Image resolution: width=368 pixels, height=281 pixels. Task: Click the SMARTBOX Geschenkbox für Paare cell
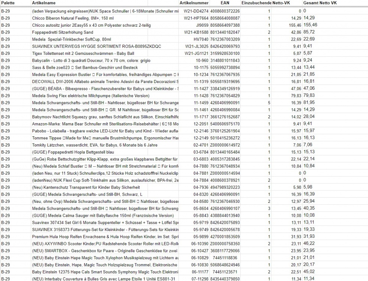click(105, 251)
